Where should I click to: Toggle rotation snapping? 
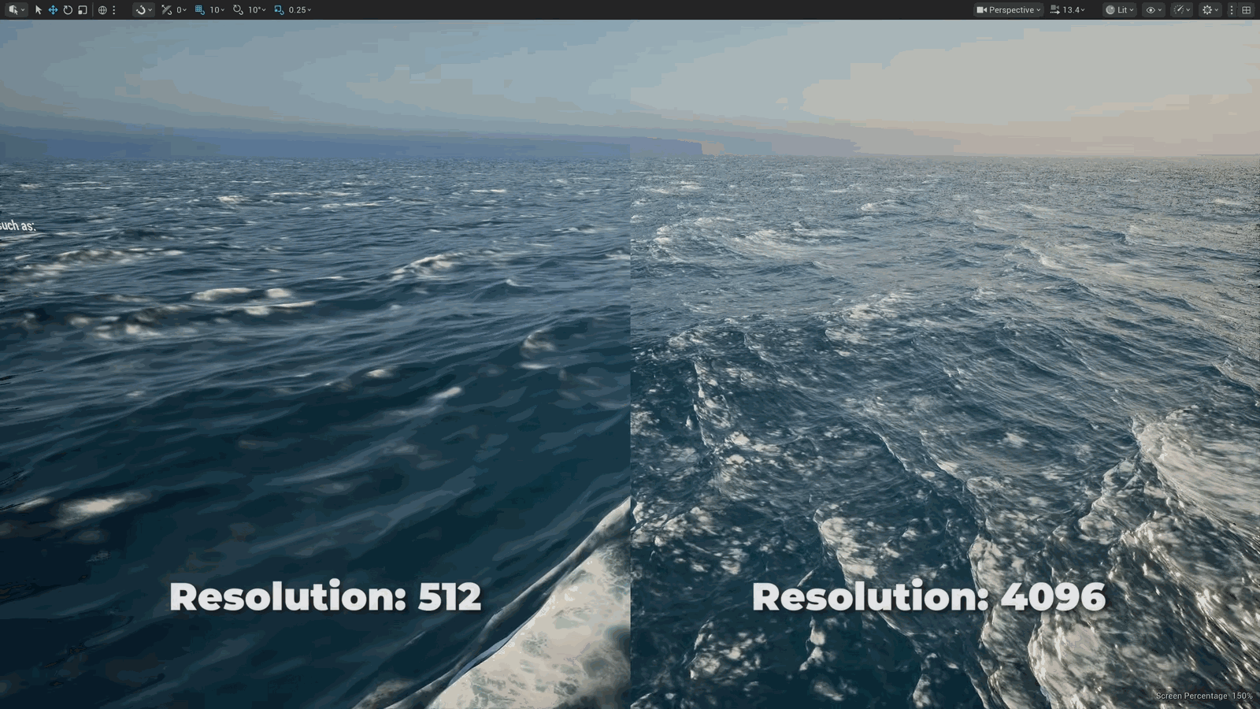click(x=238, y=9)
